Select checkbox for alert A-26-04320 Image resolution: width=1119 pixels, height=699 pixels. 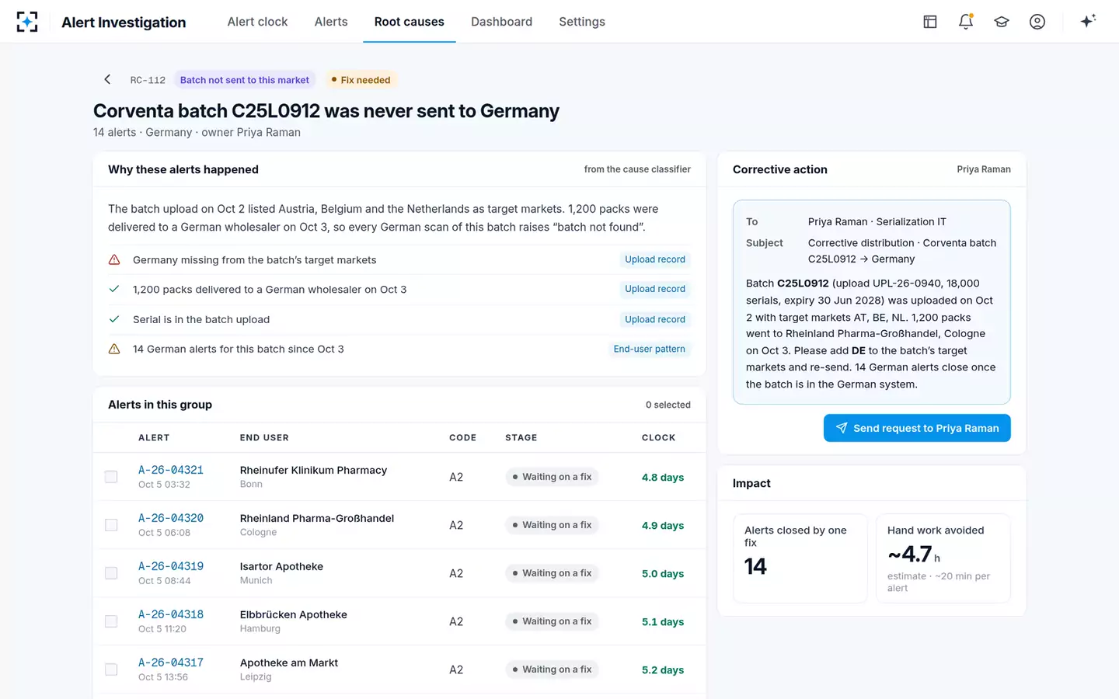[x=111, y=525]
